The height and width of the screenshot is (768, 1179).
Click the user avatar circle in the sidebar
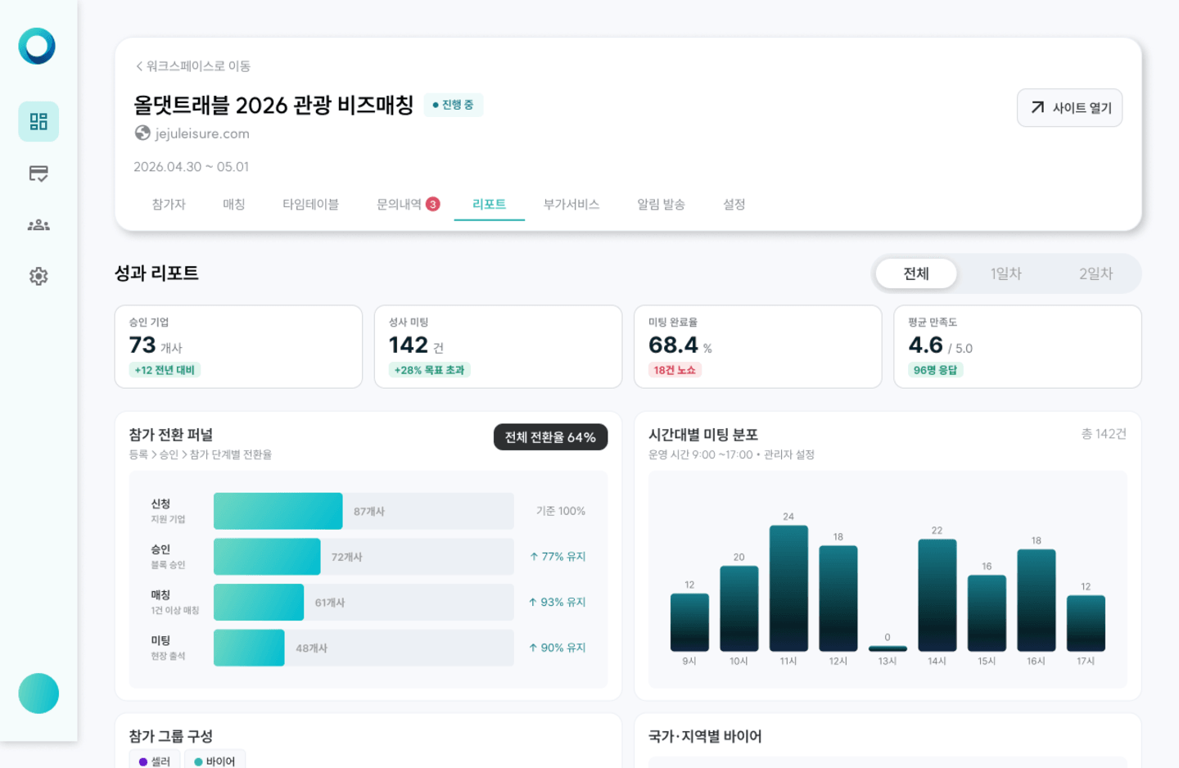point(38,693)
